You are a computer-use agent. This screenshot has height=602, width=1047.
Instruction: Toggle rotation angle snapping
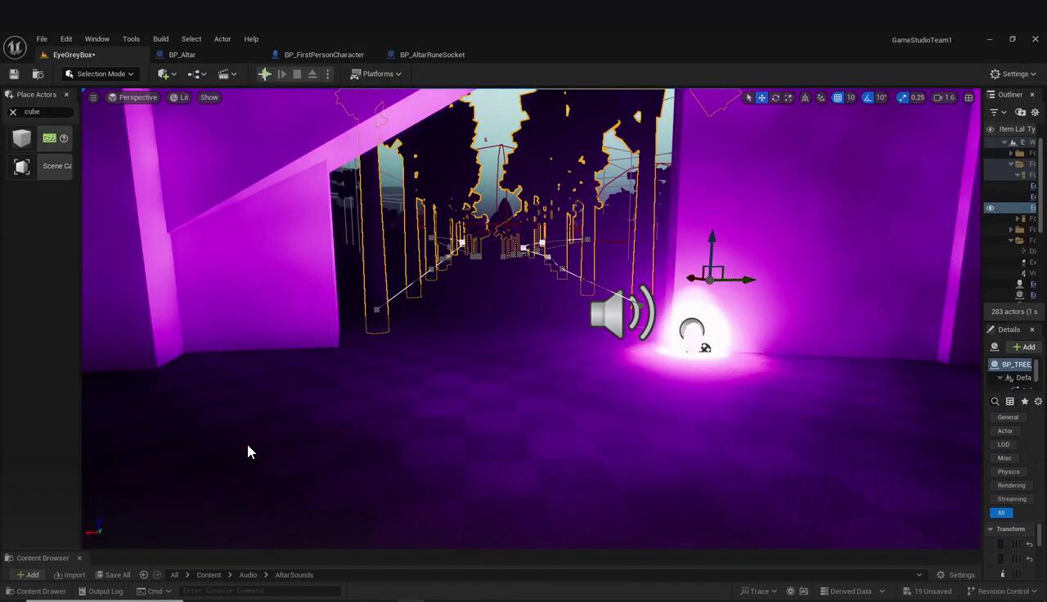[x=868, y=97]
